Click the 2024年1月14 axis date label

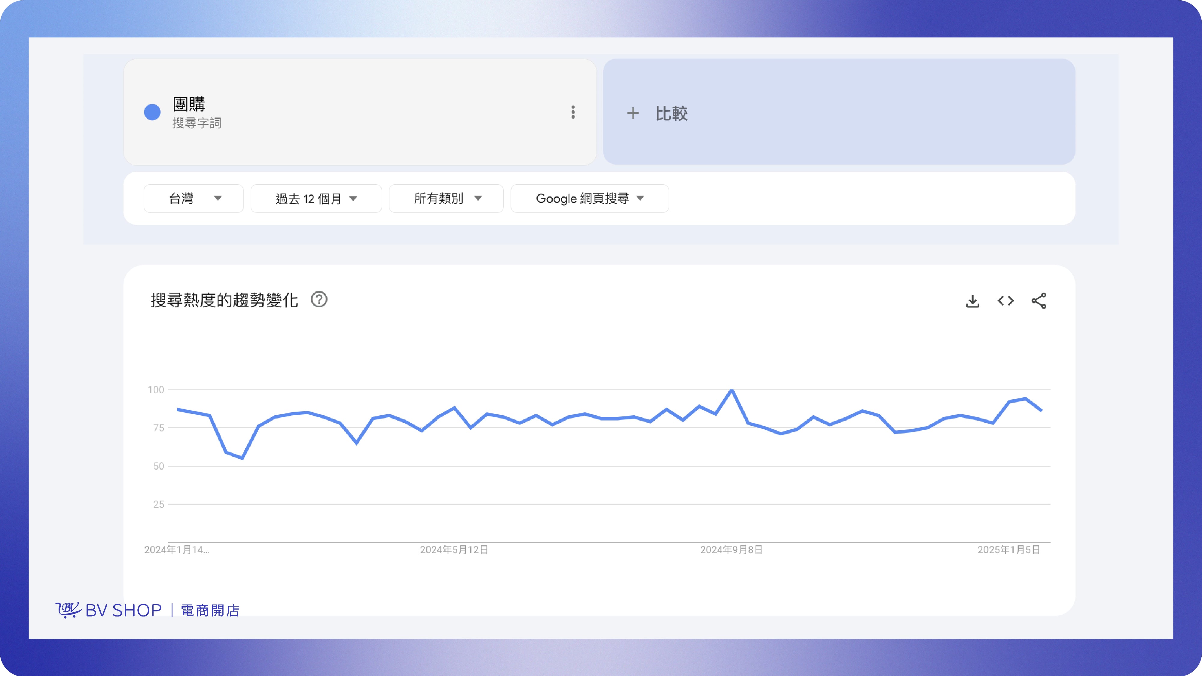(x=177, y=550)
